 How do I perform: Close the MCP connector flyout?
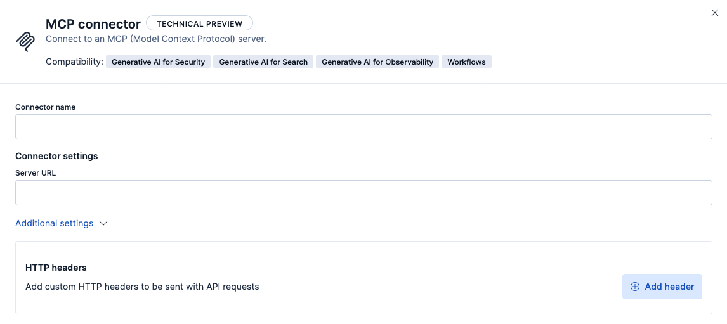click(715, 13)
